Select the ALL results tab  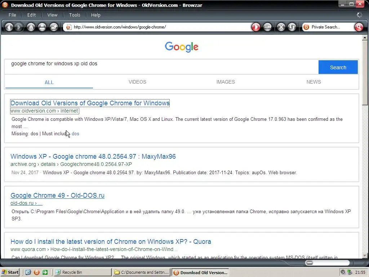[49, 82]
